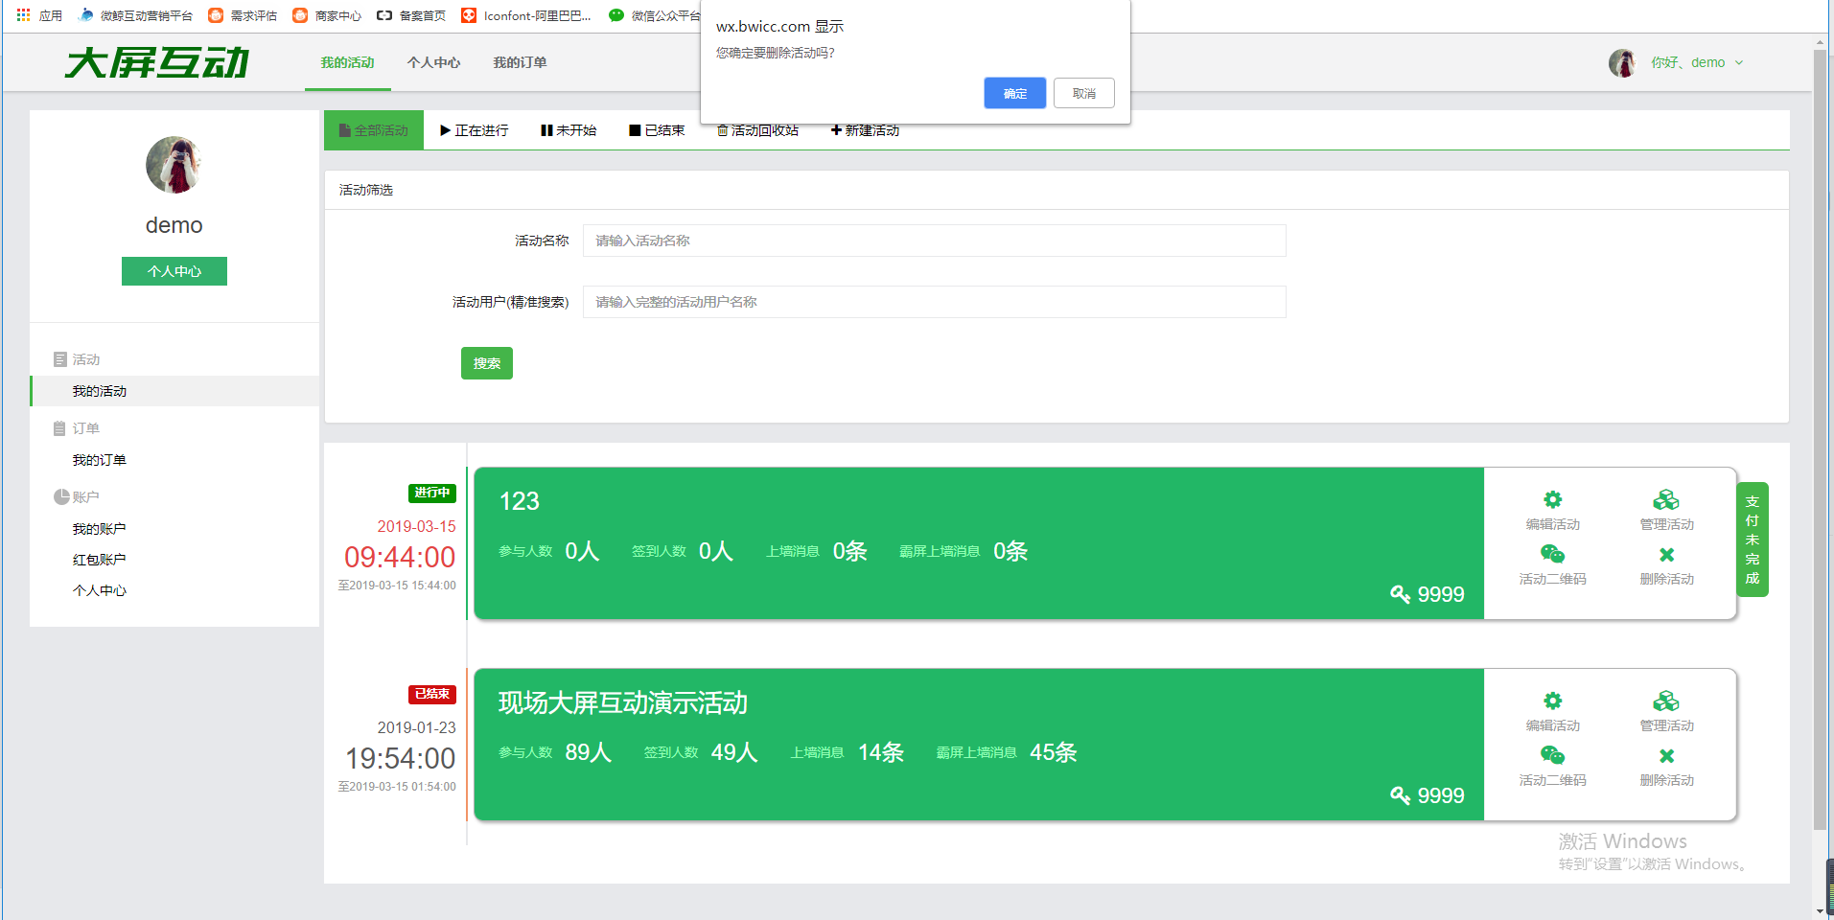
Task: Click the green 搜索 button
Action: point(486,363)
